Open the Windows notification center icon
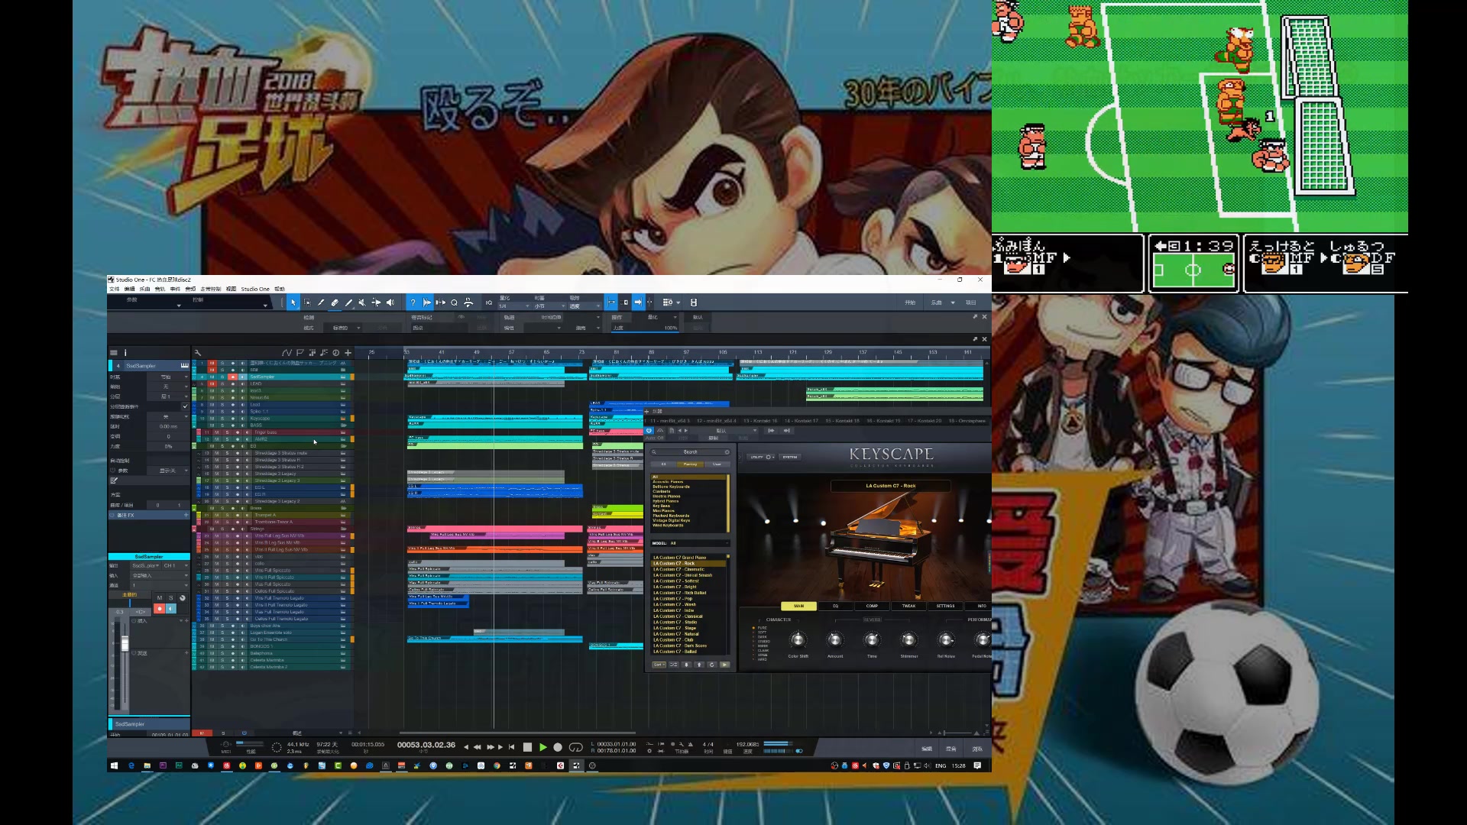 click(x=977, y=765)
